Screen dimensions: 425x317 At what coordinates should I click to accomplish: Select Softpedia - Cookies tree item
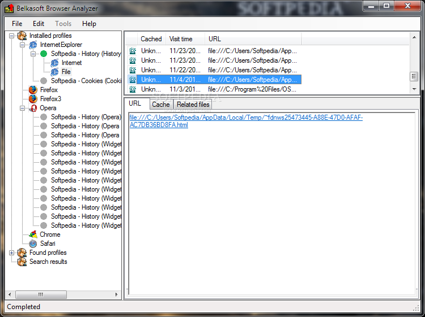(x=86, y=81)
